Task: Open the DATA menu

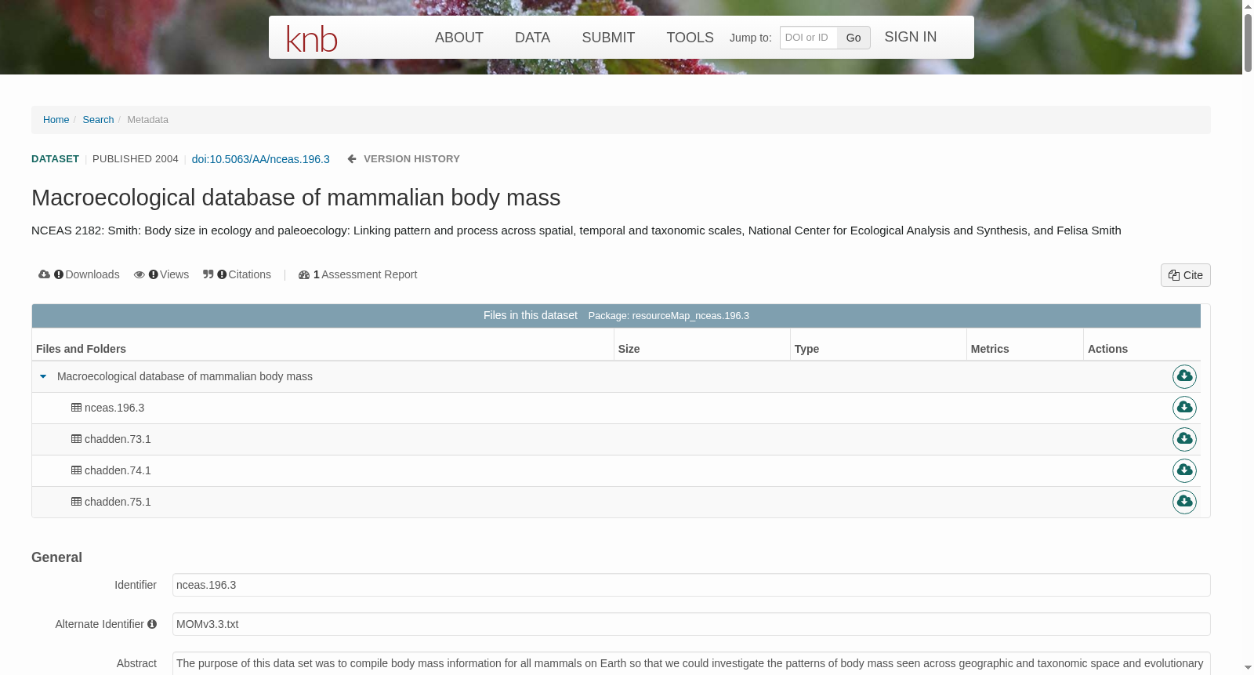Action: pyautogui.click(x=532, y=38)
